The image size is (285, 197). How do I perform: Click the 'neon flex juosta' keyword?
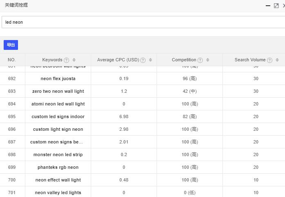tap(58, 78)
